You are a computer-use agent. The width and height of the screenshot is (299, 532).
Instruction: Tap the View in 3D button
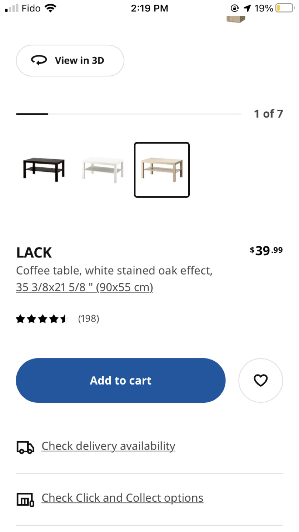coord(70,61)
